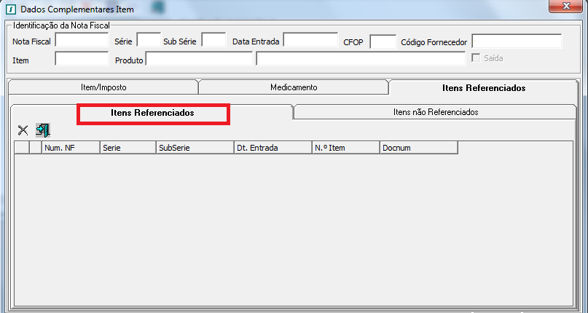Switch to Itens não Referenciados sub-tab
This screenshot has height=313, width=588.
pos(436,111)
